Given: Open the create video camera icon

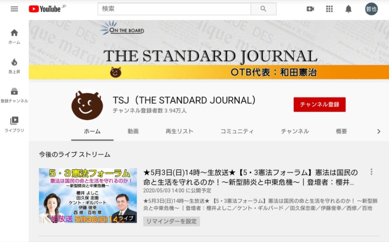Looking at the screenshot, I should (310, 9).
